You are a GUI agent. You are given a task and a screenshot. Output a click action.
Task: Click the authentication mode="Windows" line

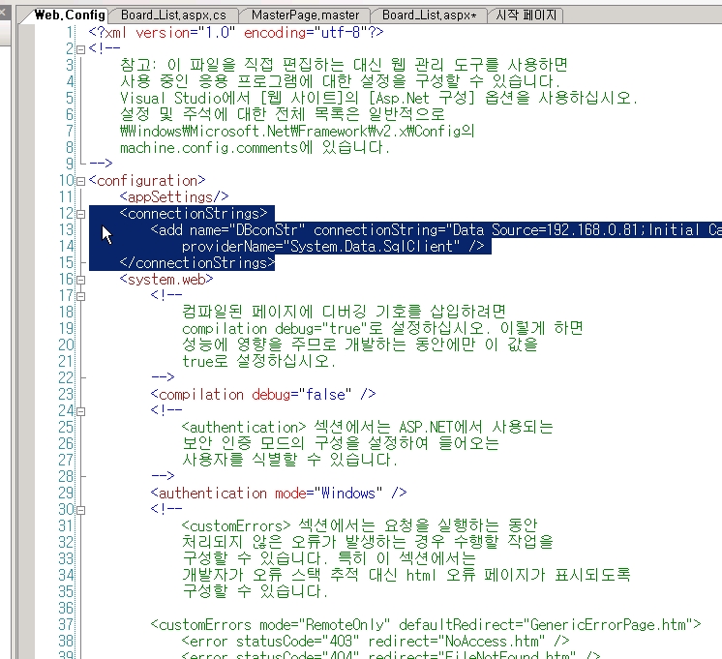(x=279, y=494)
